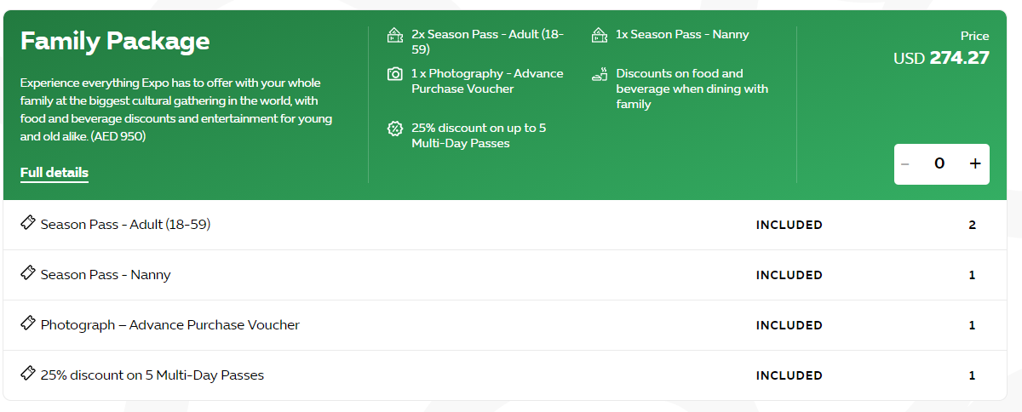Click the quantity value field showing 0
The image size is (1022, 412).
(x=939, y=163)
